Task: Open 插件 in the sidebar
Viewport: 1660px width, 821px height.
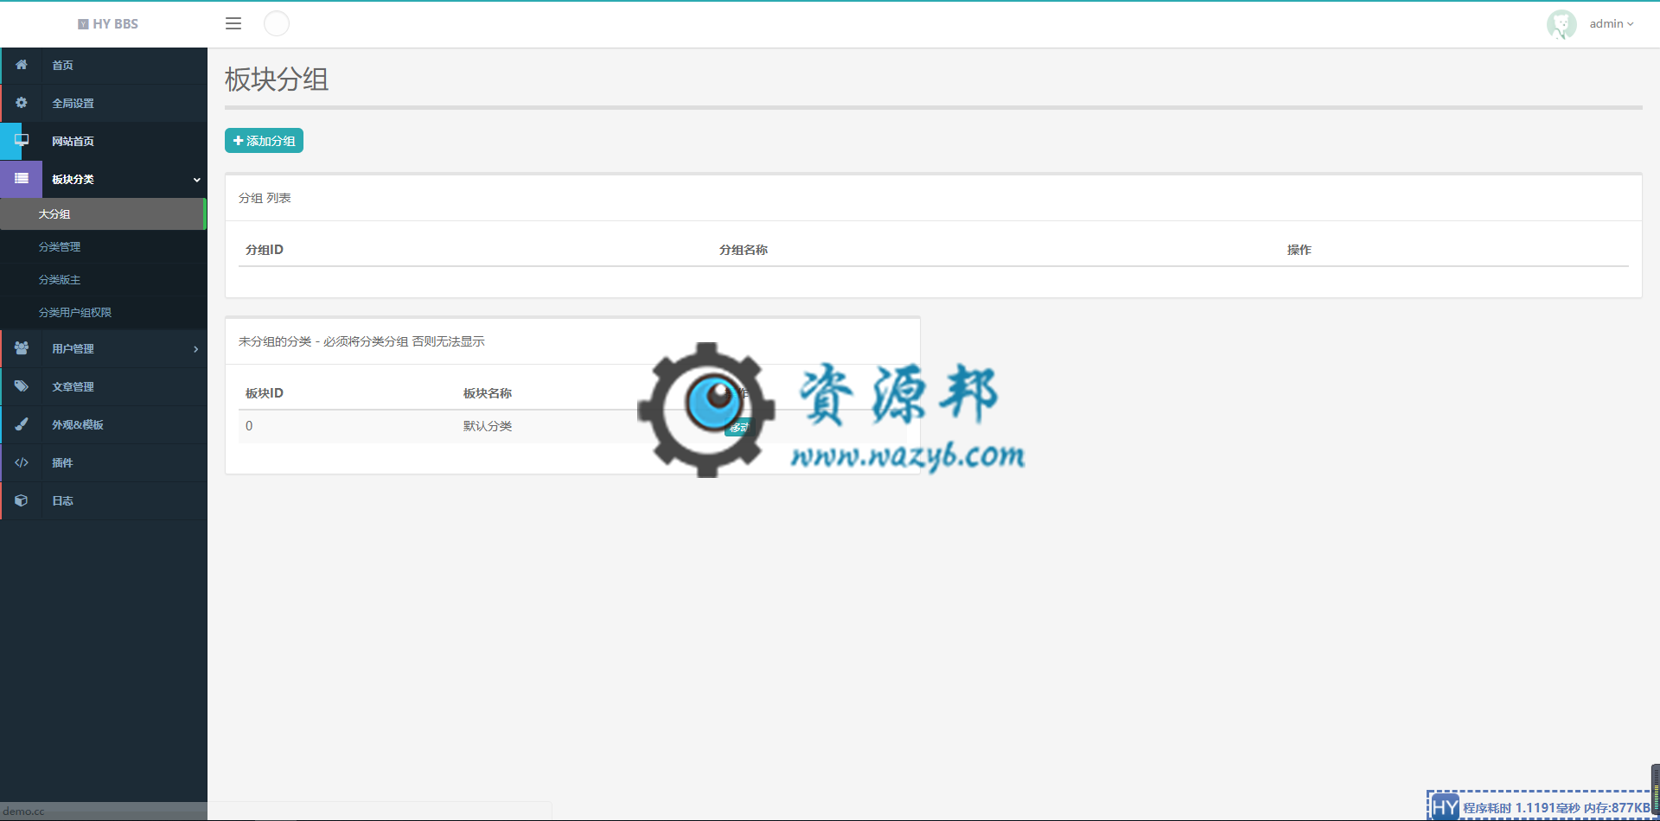Action: 104,462
